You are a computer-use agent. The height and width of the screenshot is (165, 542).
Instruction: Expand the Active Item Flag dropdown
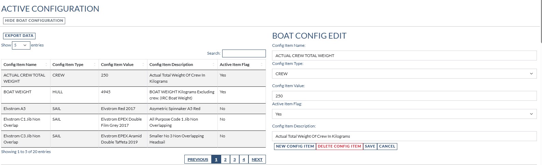(404, 114)
